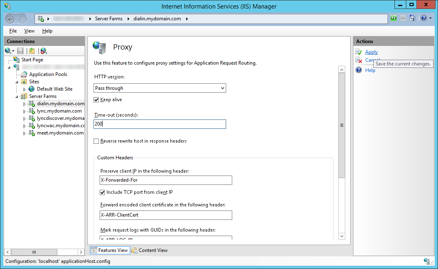Uncheck Include TCP port from client IP
The image size is (438, 269).
pyautogui.click(x=102, y=192)
